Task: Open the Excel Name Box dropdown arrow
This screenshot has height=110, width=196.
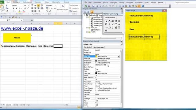Action: [21, 20]
